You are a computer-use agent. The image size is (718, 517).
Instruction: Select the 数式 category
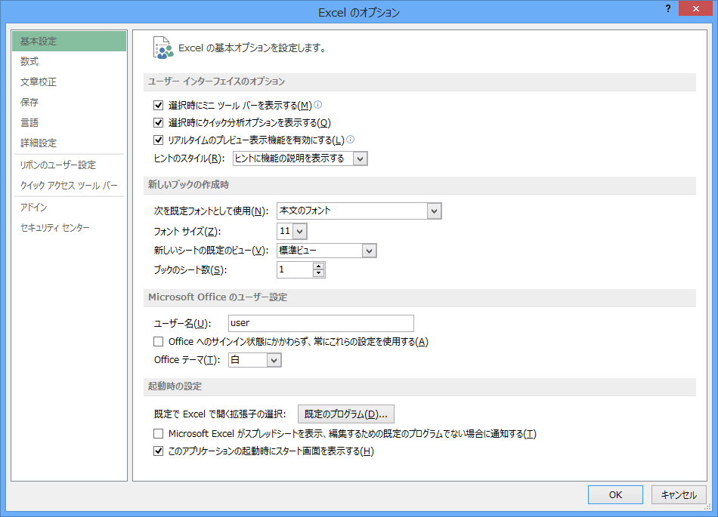pos(69,61)
